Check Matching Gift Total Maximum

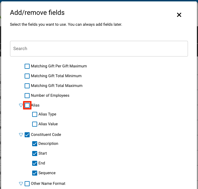(x=27, y=86)
